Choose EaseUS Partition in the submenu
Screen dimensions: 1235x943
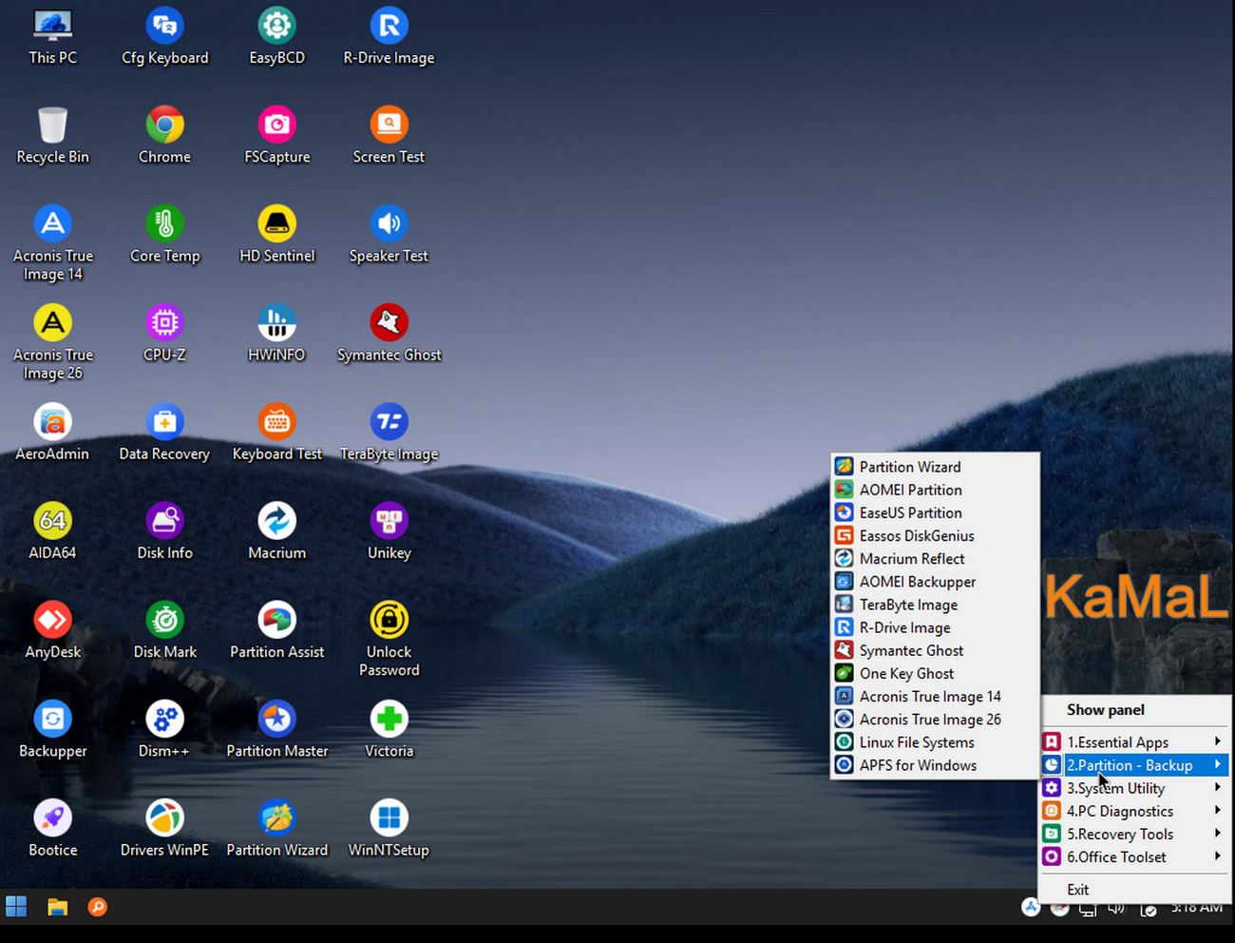click(x=935, y=512)
